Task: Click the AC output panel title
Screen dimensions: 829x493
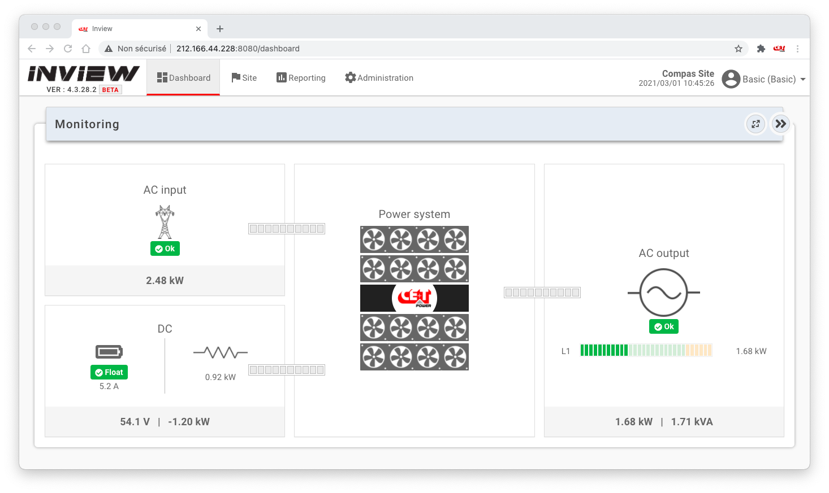Action: [x=664, y=253]
